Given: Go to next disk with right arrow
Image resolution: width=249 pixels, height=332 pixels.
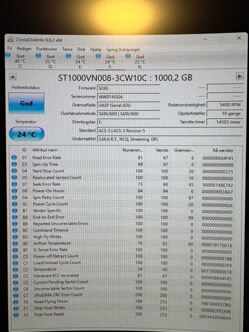Looking at the screenshot, I should (x=239, y=76).
